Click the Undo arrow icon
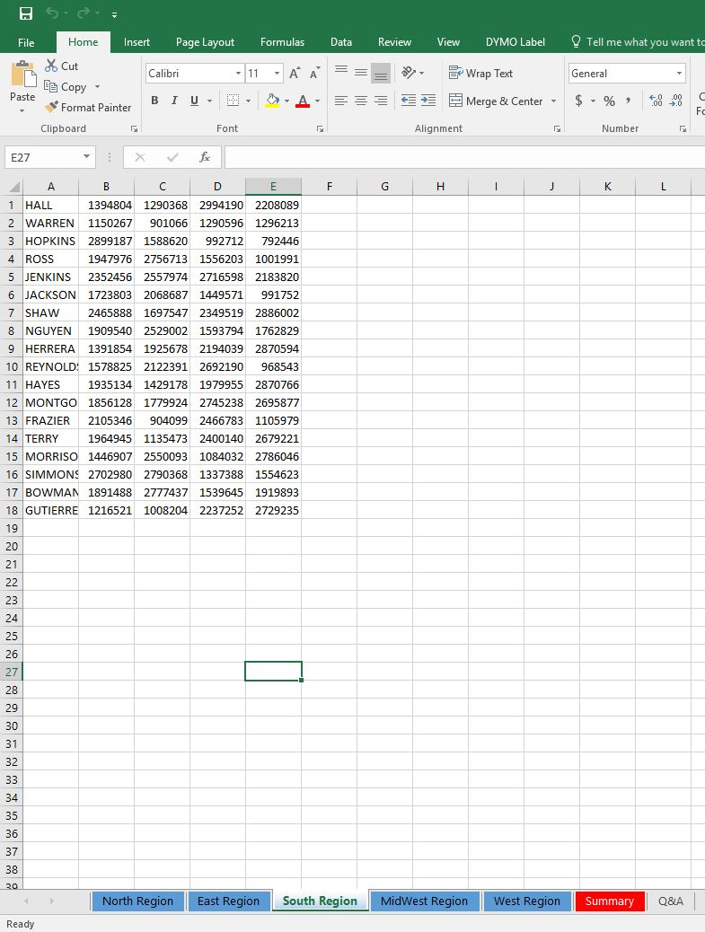Screen dimensions: 705x932 click(52, 13)
